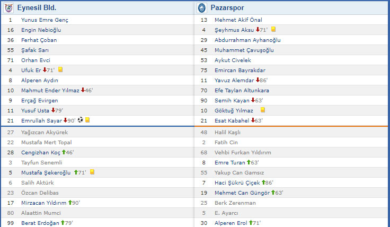Select player Yunus Emre Genç
The width and height of the screenshot is (390, 227).
pyautogui.click(x=45, y=20)
